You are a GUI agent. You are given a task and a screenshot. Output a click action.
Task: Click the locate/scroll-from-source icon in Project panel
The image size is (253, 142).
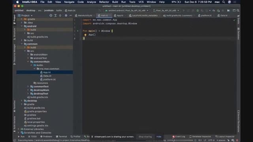51,15
